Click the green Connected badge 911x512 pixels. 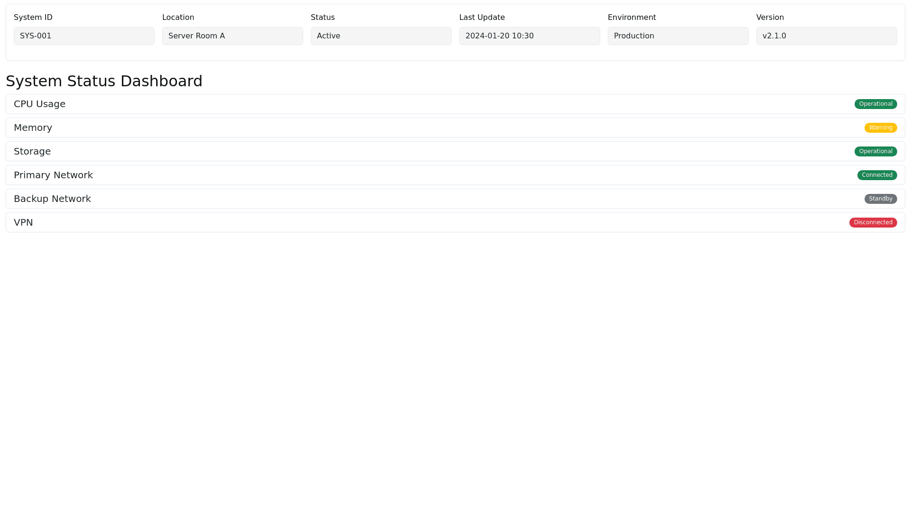click(x=877, y=175)
